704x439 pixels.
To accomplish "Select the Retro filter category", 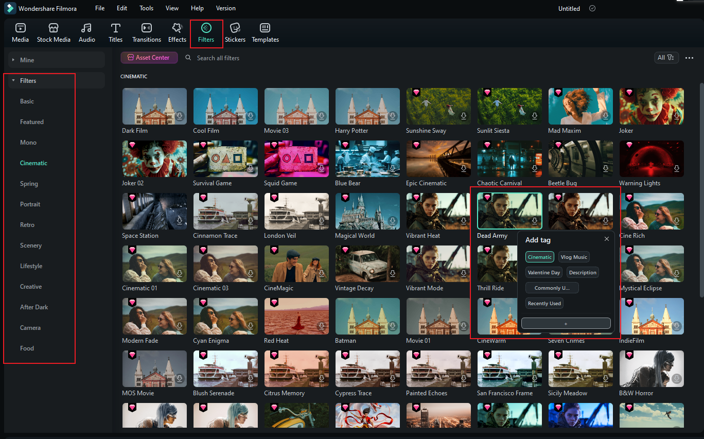I will (x=27, y=225).
